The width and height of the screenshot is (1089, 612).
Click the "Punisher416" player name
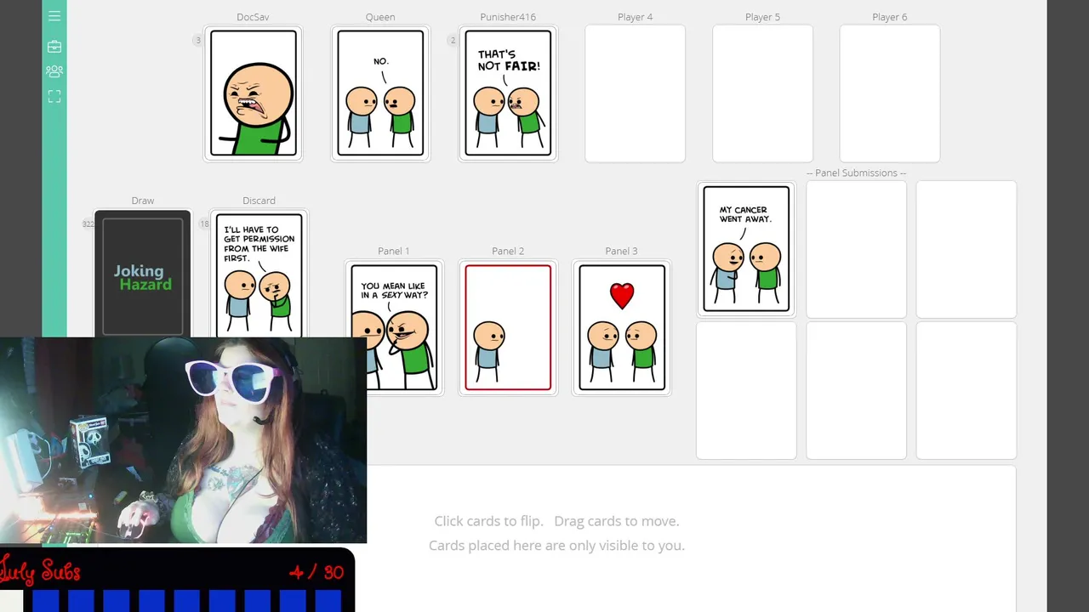[508, 17]
